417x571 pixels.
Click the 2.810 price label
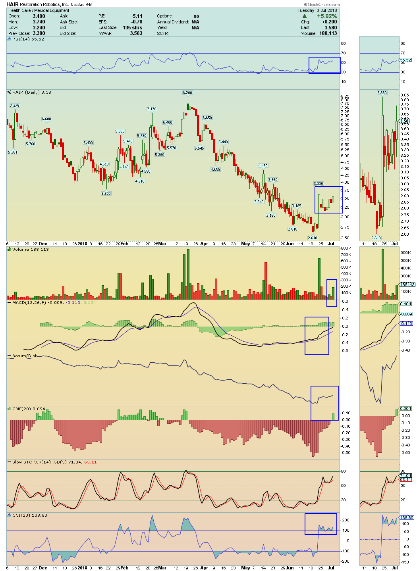(x=293, y=229)
